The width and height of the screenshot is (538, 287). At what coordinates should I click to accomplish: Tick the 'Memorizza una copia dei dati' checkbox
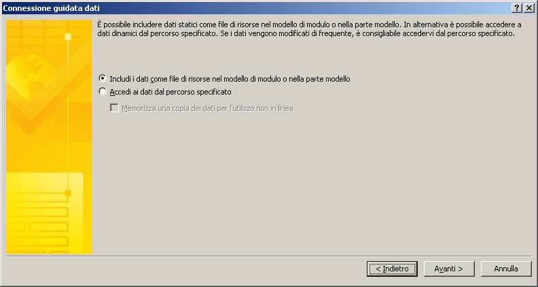[114, 108]
